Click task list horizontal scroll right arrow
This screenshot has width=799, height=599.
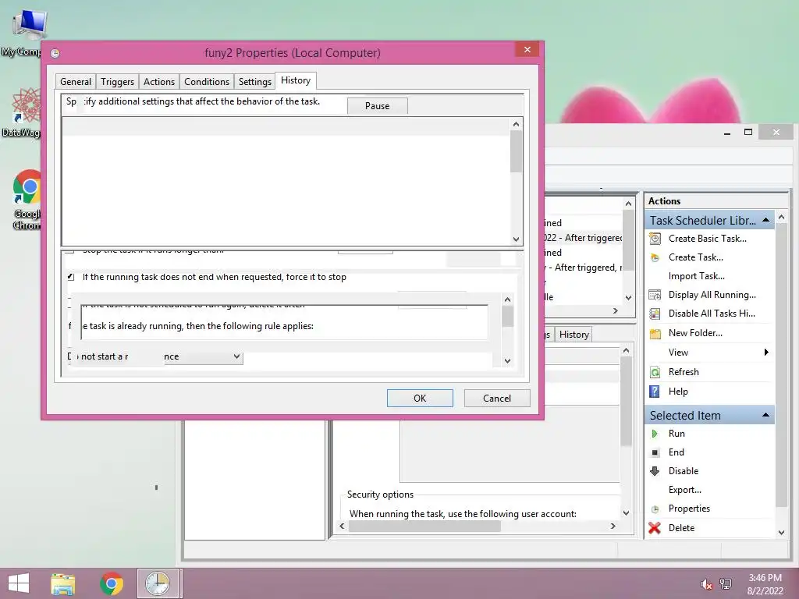616,310
